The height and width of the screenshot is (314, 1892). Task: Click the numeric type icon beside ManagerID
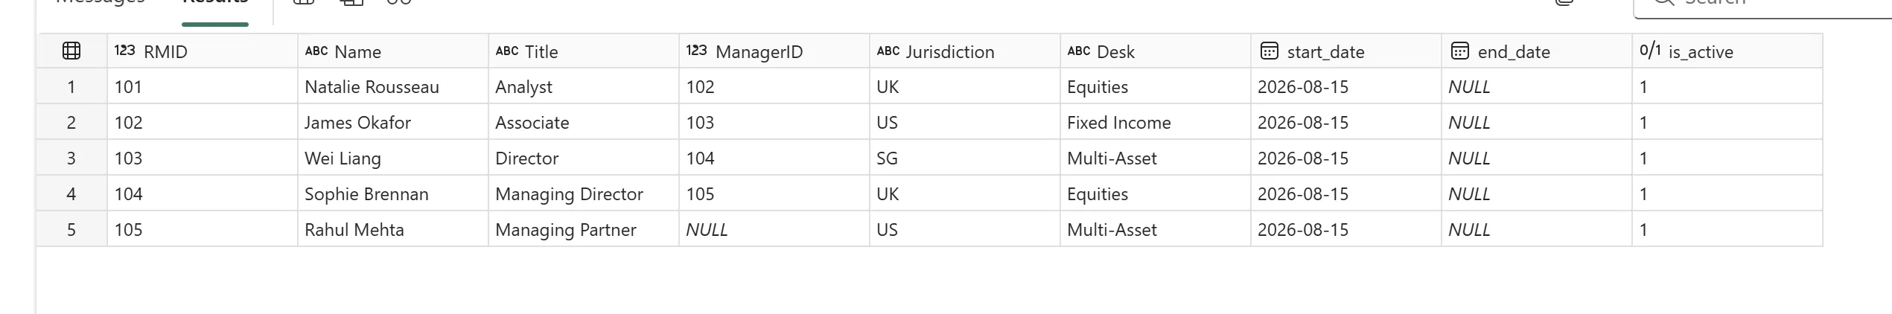tap(696, 51)
